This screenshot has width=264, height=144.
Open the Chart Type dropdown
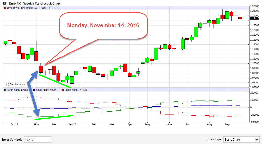[242, 140]
